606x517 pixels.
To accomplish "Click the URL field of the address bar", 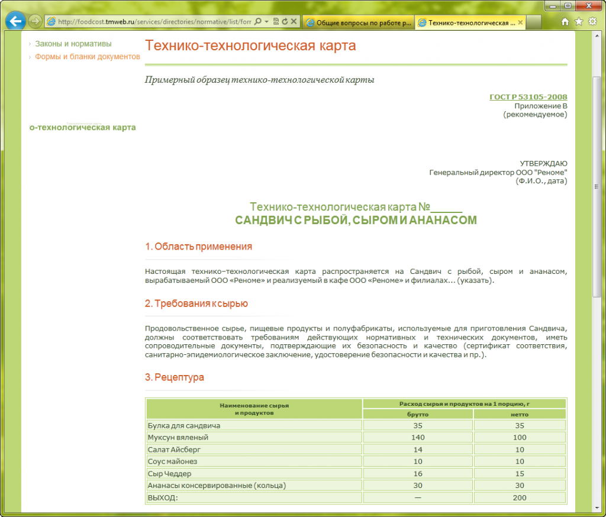I will [154, 22].
